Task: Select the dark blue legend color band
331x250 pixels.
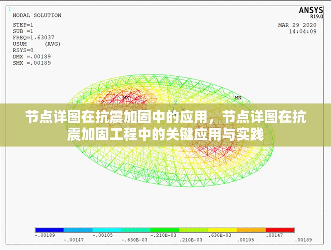Action: click(x=49, y=229)
